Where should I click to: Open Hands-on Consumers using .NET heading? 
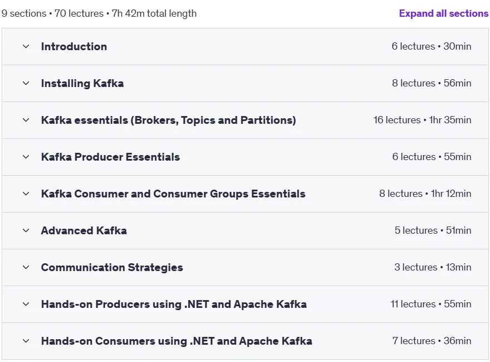tap(177, 341)
